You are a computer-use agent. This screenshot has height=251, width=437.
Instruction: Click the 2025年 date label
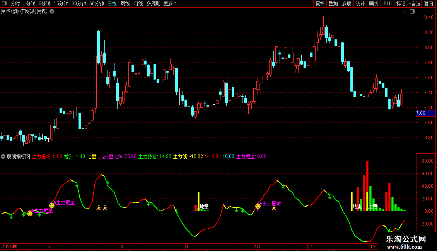pyautogui.click(x=9, y=246)
